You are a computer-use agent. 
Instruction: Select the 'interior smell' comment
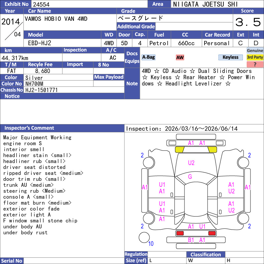24,149
